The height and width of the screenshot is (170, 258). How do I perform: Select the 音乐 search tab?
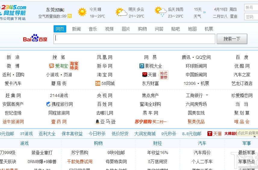pyautogui.click(x=93, y=29)
